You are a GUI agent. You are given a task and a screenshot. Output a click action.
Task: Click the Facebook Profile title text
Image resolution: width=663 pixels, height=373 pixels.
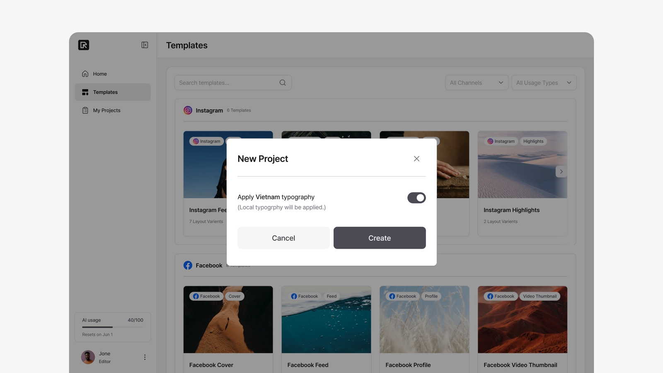point(408,365)
